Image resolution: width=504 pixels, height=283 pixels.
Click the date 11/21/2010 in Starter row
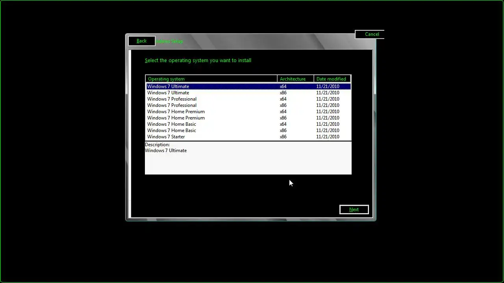click(328, 137)
